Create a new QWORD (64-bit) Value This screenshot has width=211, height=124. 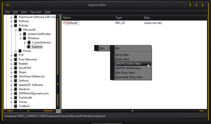pos(133,68)
